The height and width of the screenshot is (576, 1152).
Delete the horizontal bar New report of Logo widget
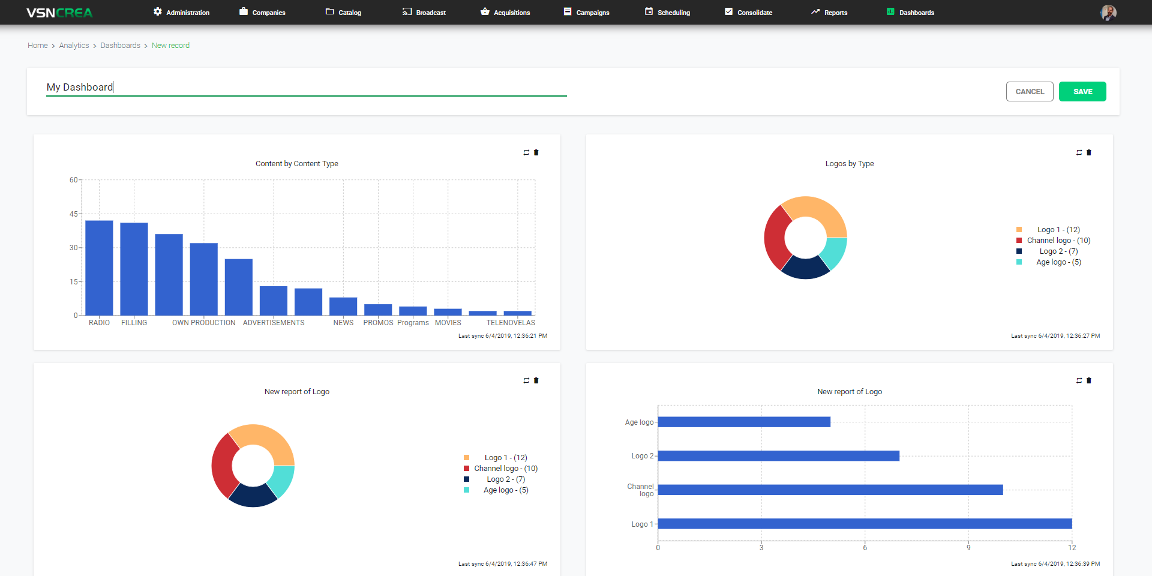1089,380
